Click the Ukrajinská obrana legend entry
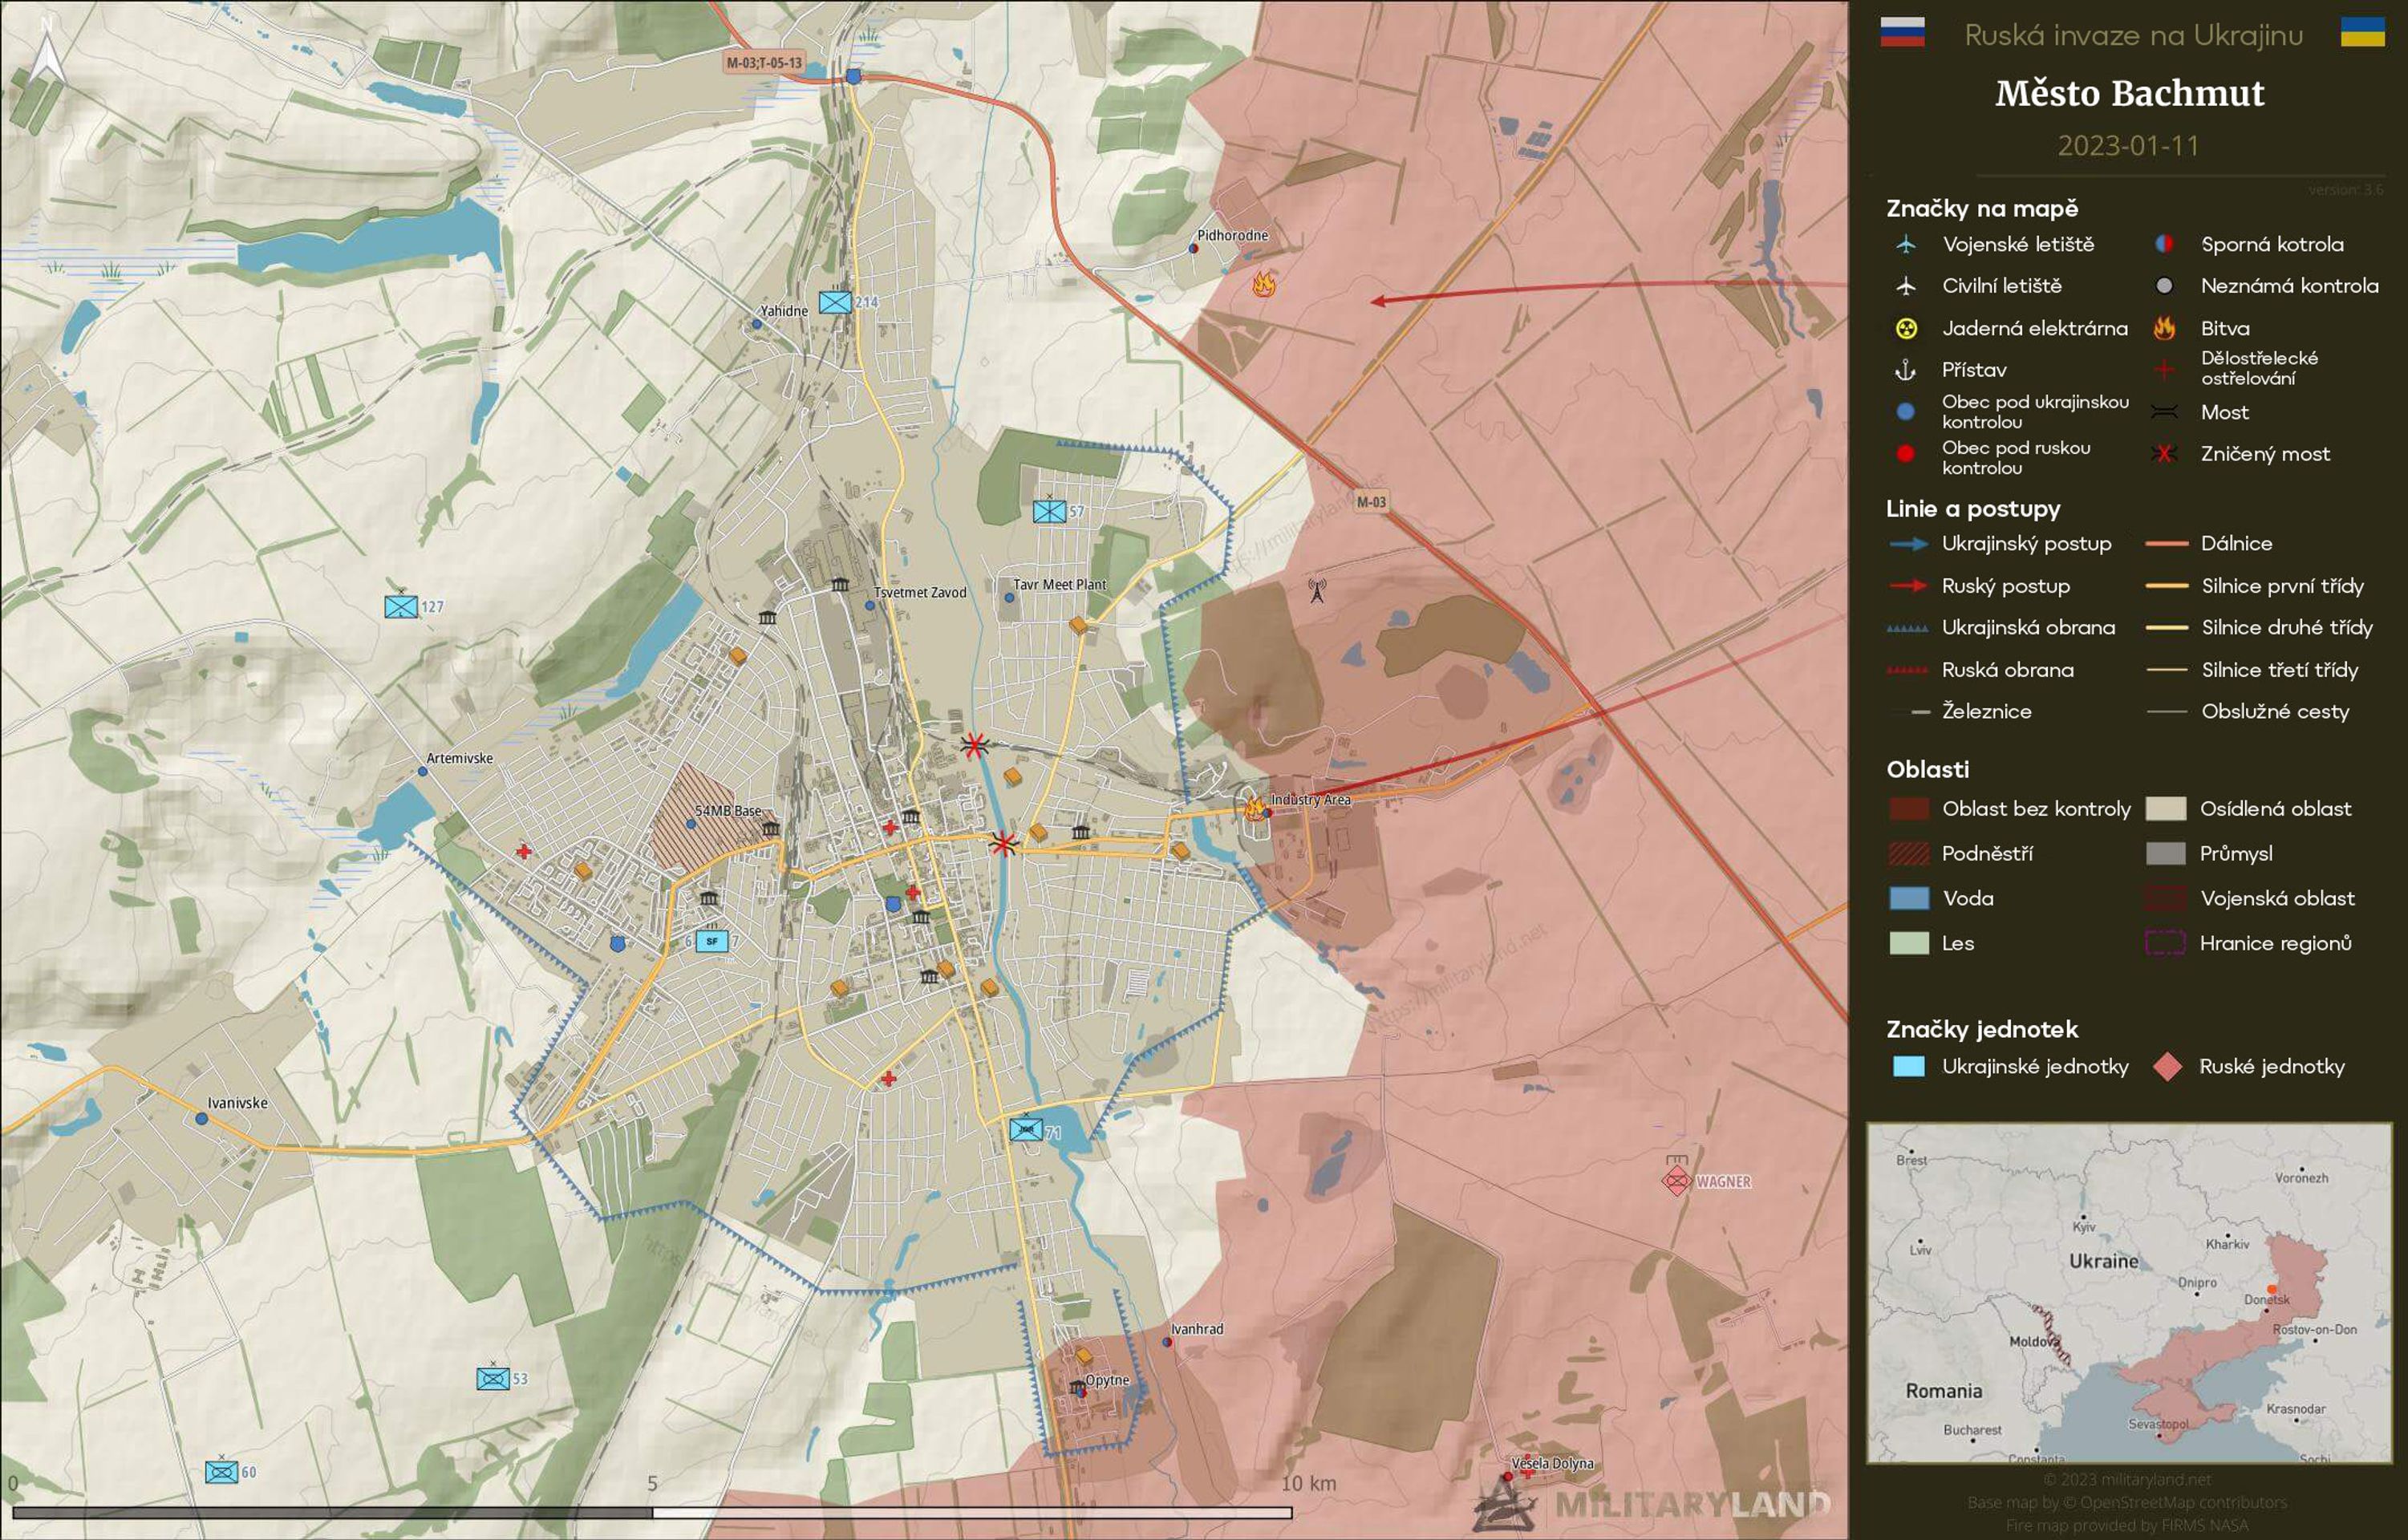Viewport: 2408px width, 1540px height. tap(2001, 628)
